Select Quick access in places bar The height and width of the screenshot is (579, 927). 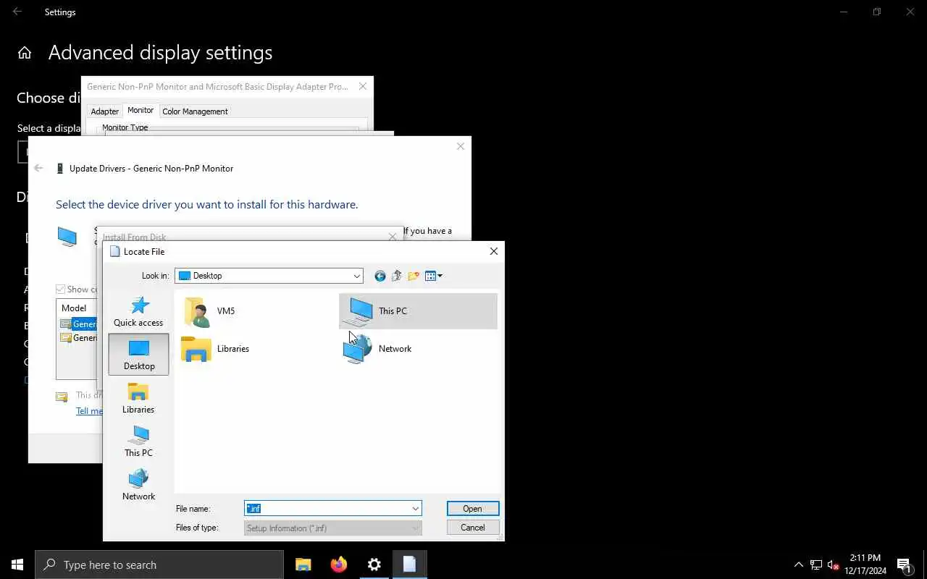[x=138, y=312]
